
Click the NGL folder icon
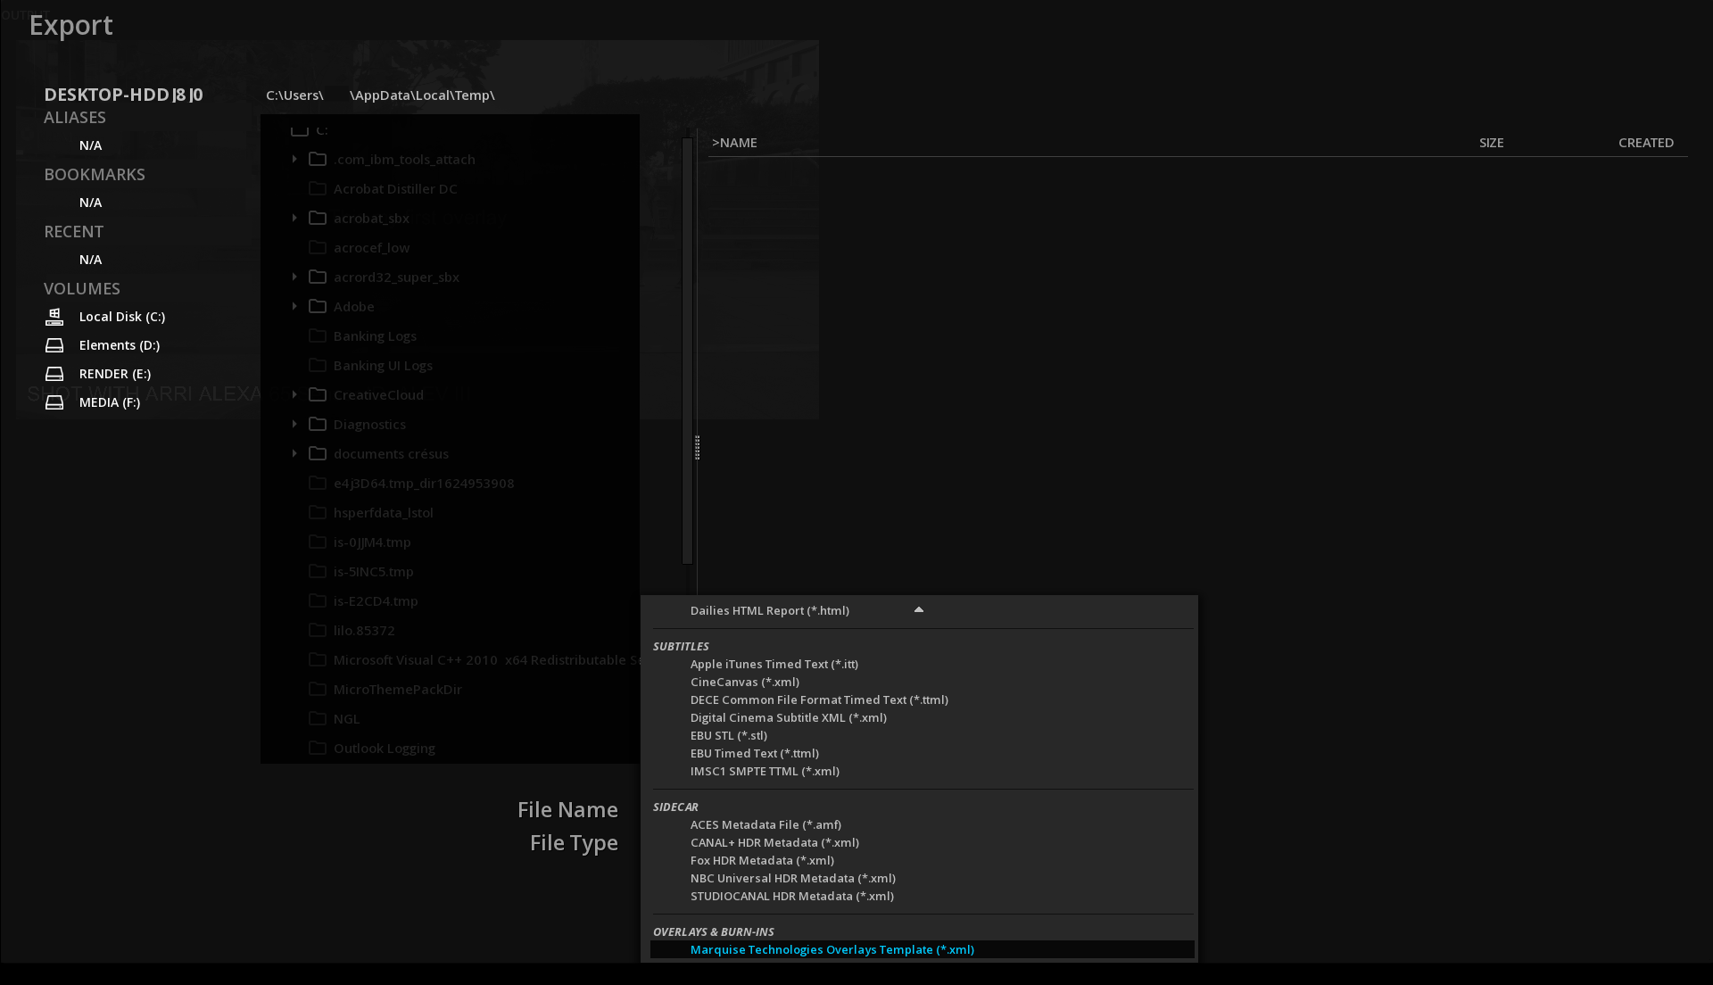(318, 718)
